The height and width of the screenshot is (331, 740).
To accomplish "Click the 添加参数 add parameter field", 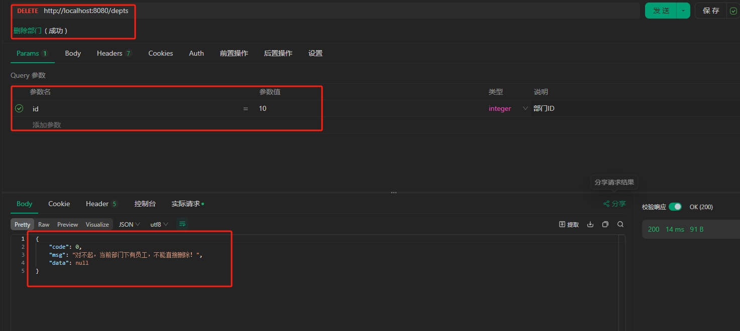I will click(47, 124).
